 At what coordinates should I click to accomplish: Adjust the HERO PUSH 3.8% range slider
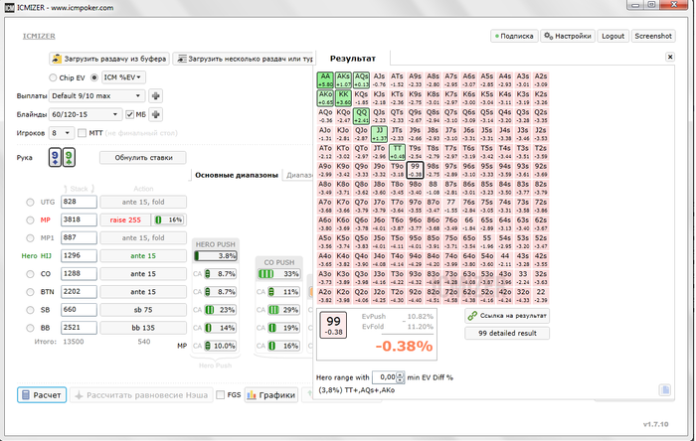point(216,255)
